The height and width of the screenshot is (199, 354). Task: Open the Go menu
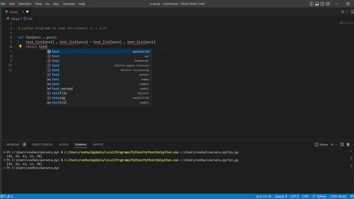48,4
